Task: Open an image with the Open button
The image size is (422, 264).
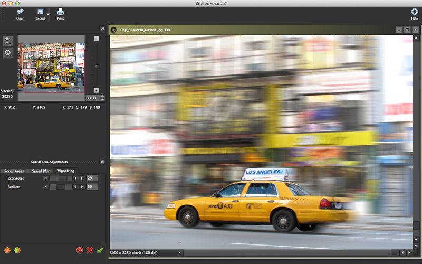Action: click(20, 13)
